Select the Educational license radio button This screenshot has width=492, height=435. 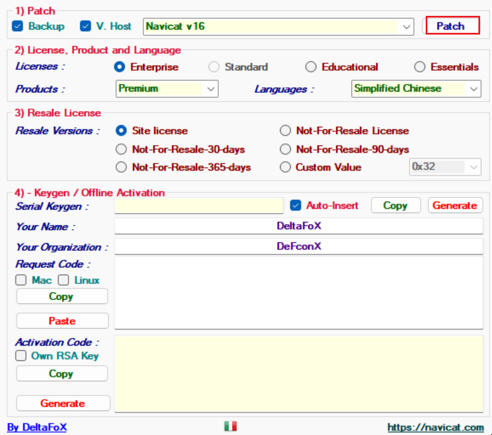pos(311,67)
